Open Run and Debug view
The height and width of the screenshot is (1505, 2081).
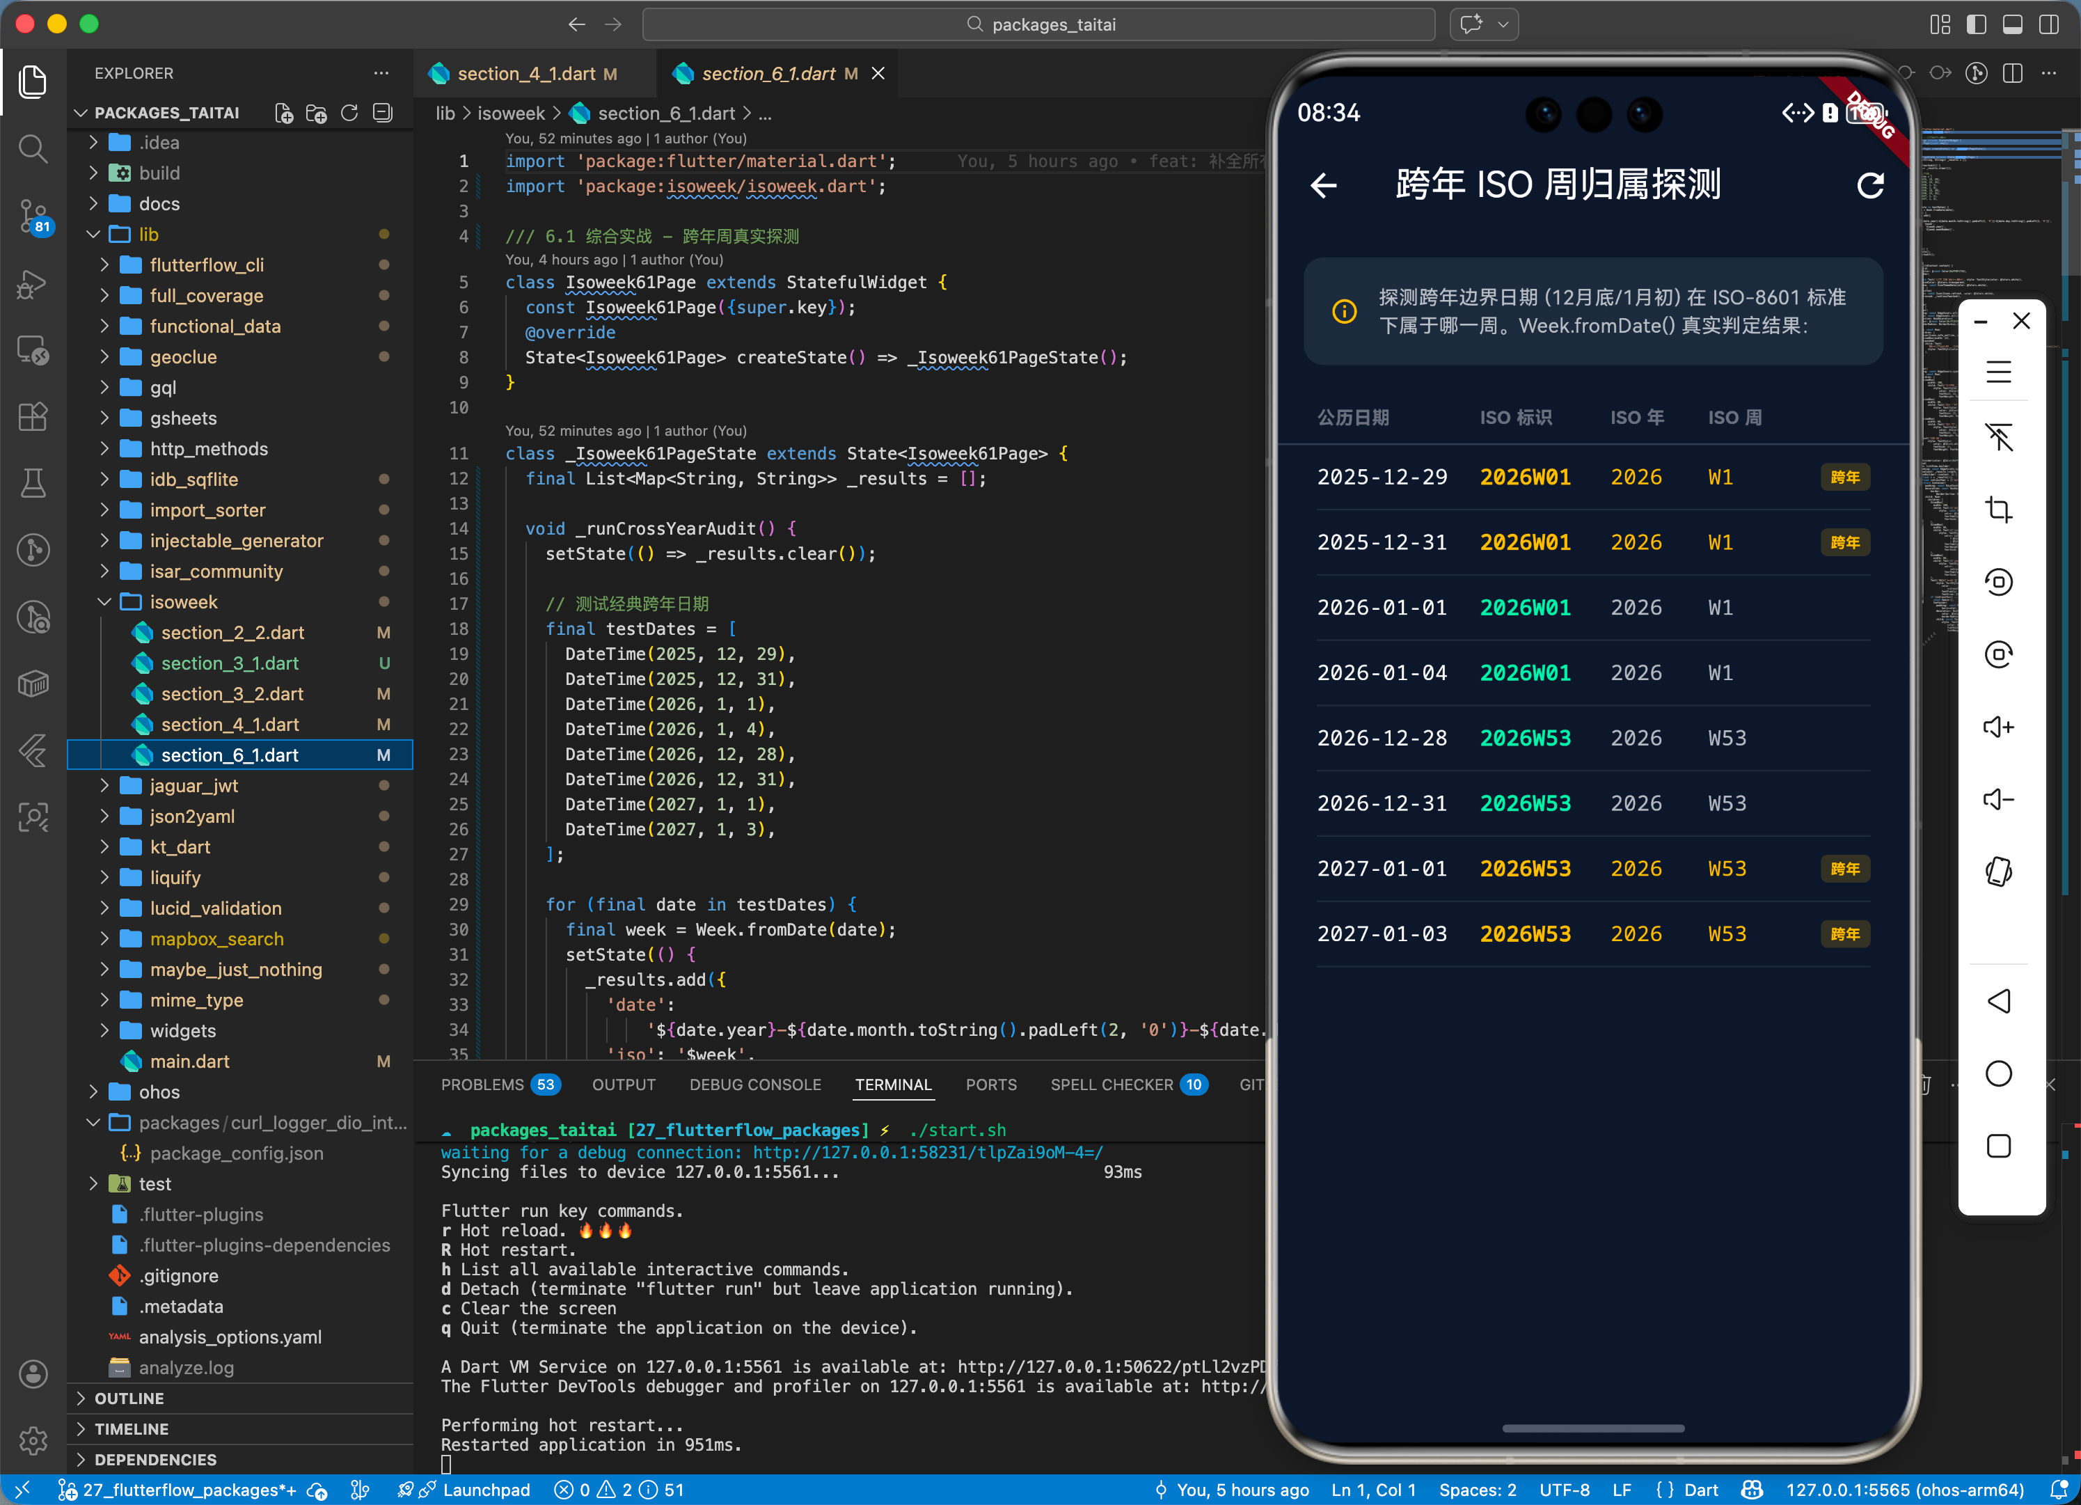click(33, 283)
